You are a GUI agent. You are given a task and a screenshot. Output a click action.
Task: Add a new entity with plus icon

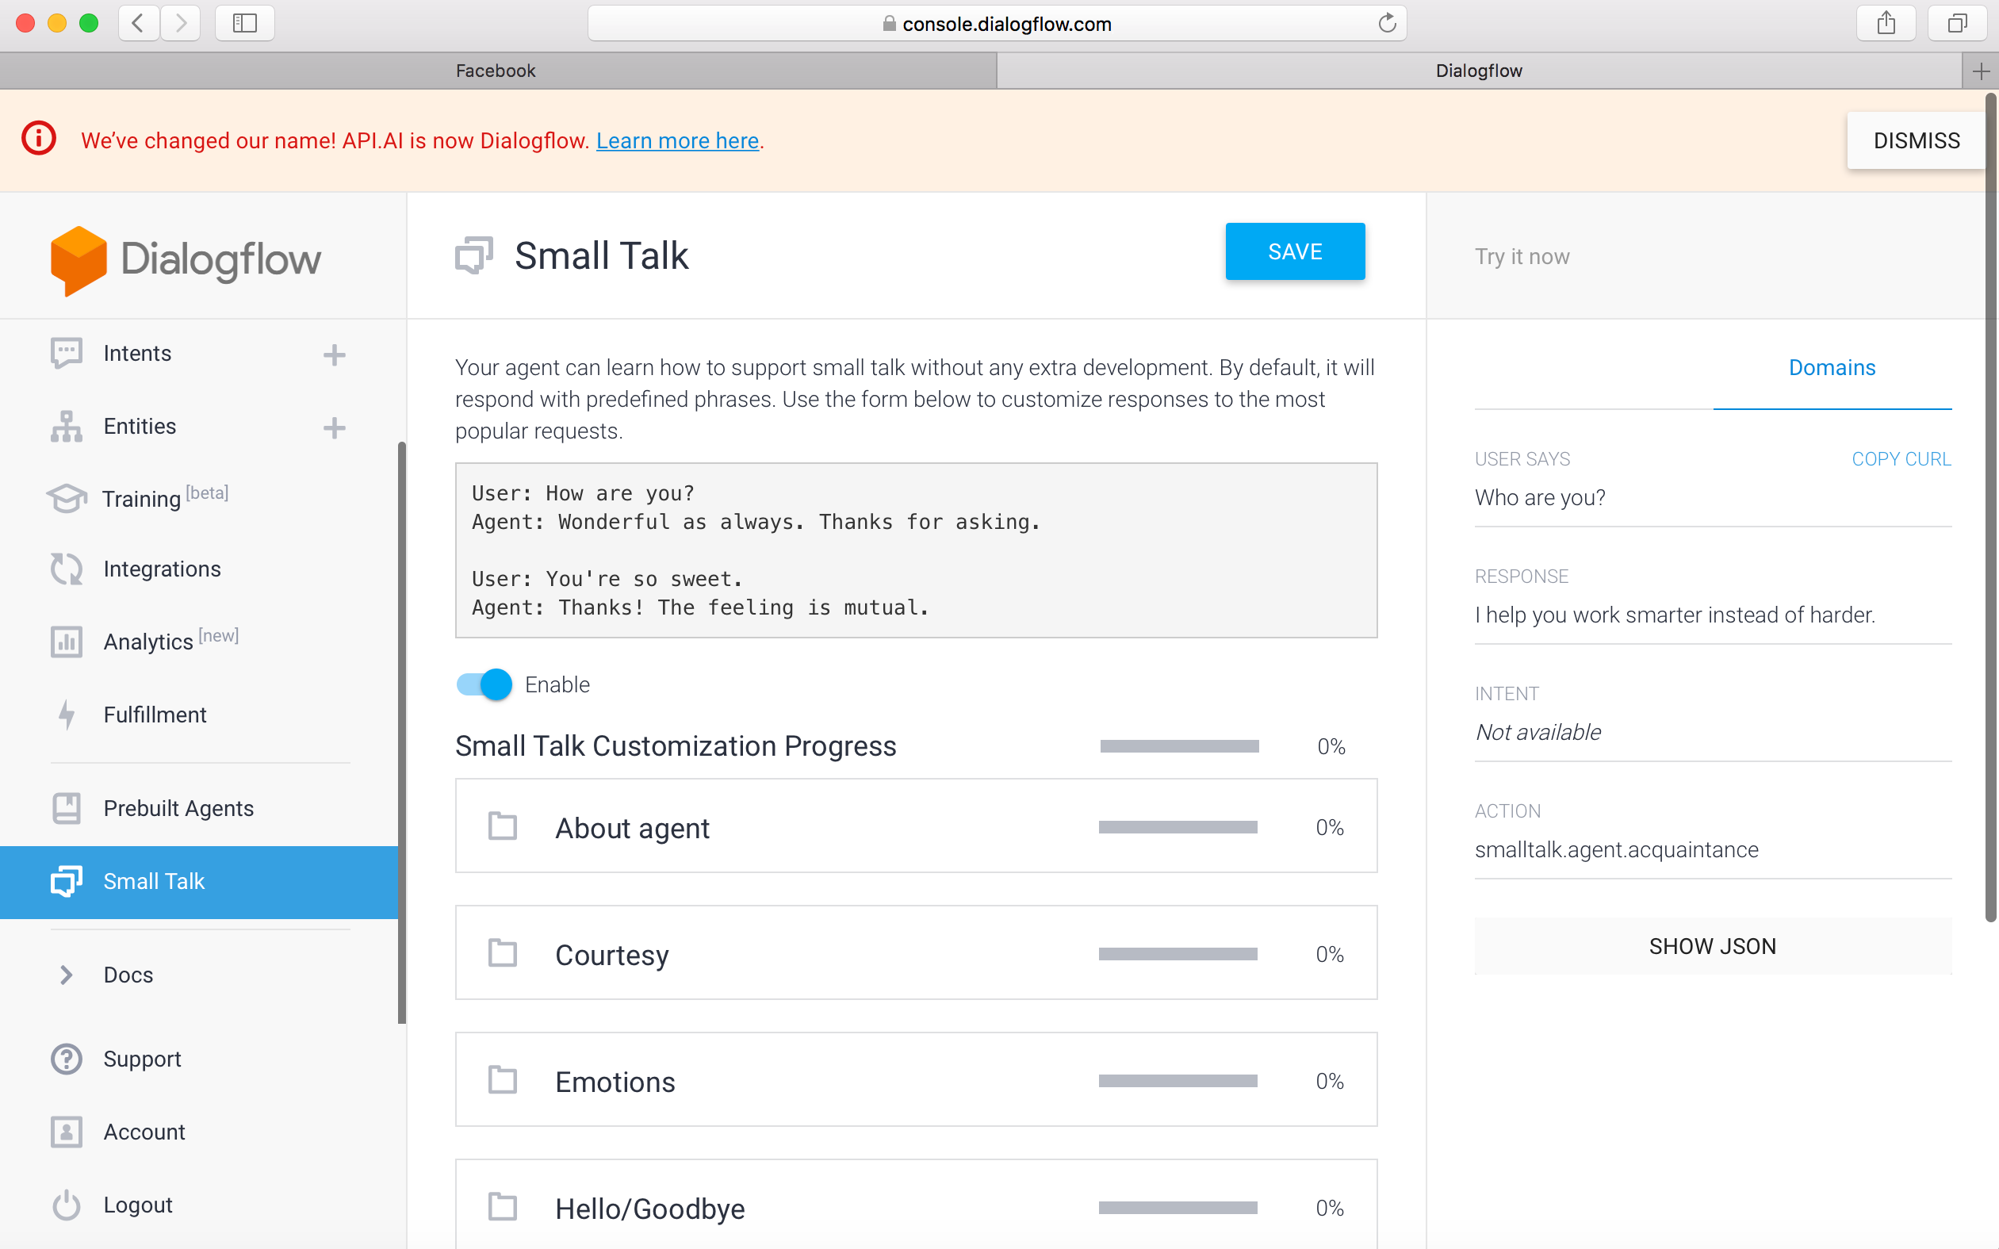pos(334,427)
